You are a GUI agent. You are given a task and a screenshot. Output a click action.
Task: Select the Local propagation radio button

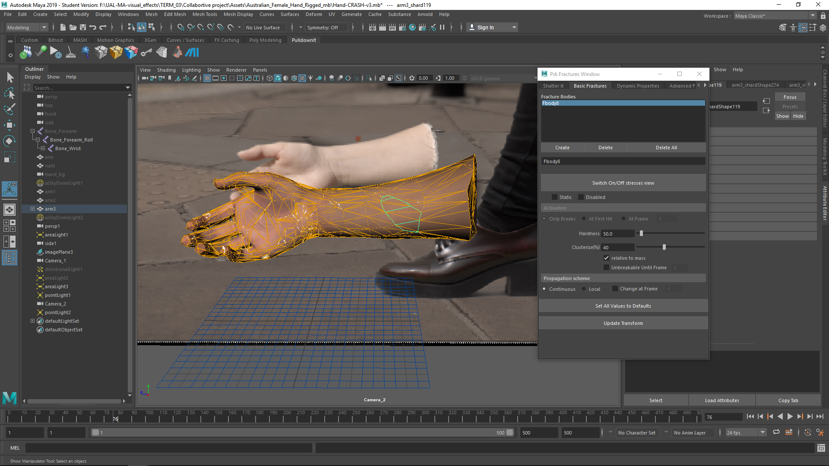tap(584, 289)
